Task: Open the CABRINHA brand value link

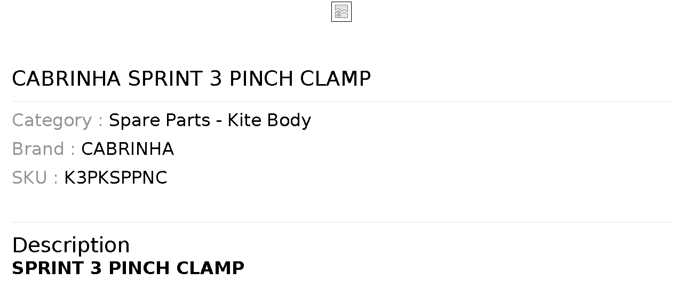Action: click(128, 149)
